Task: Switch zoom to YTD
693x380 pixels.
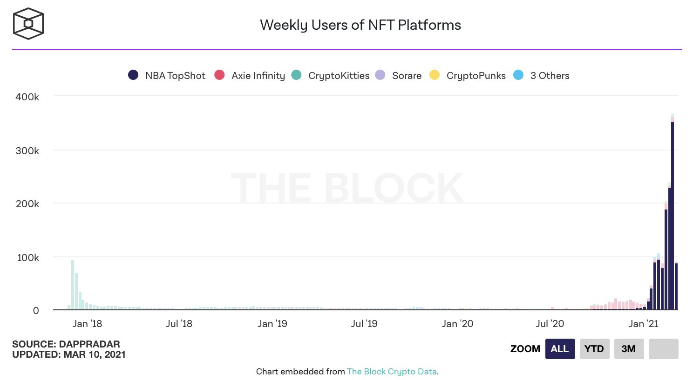Action: [594, 349]
